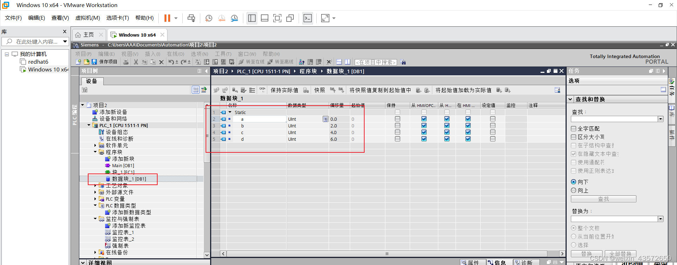Image resolution: width=677 pixels, height=265 pixels.
Task: Open VMware 虚拟机(M) menu
Action: tap(88, 18)
